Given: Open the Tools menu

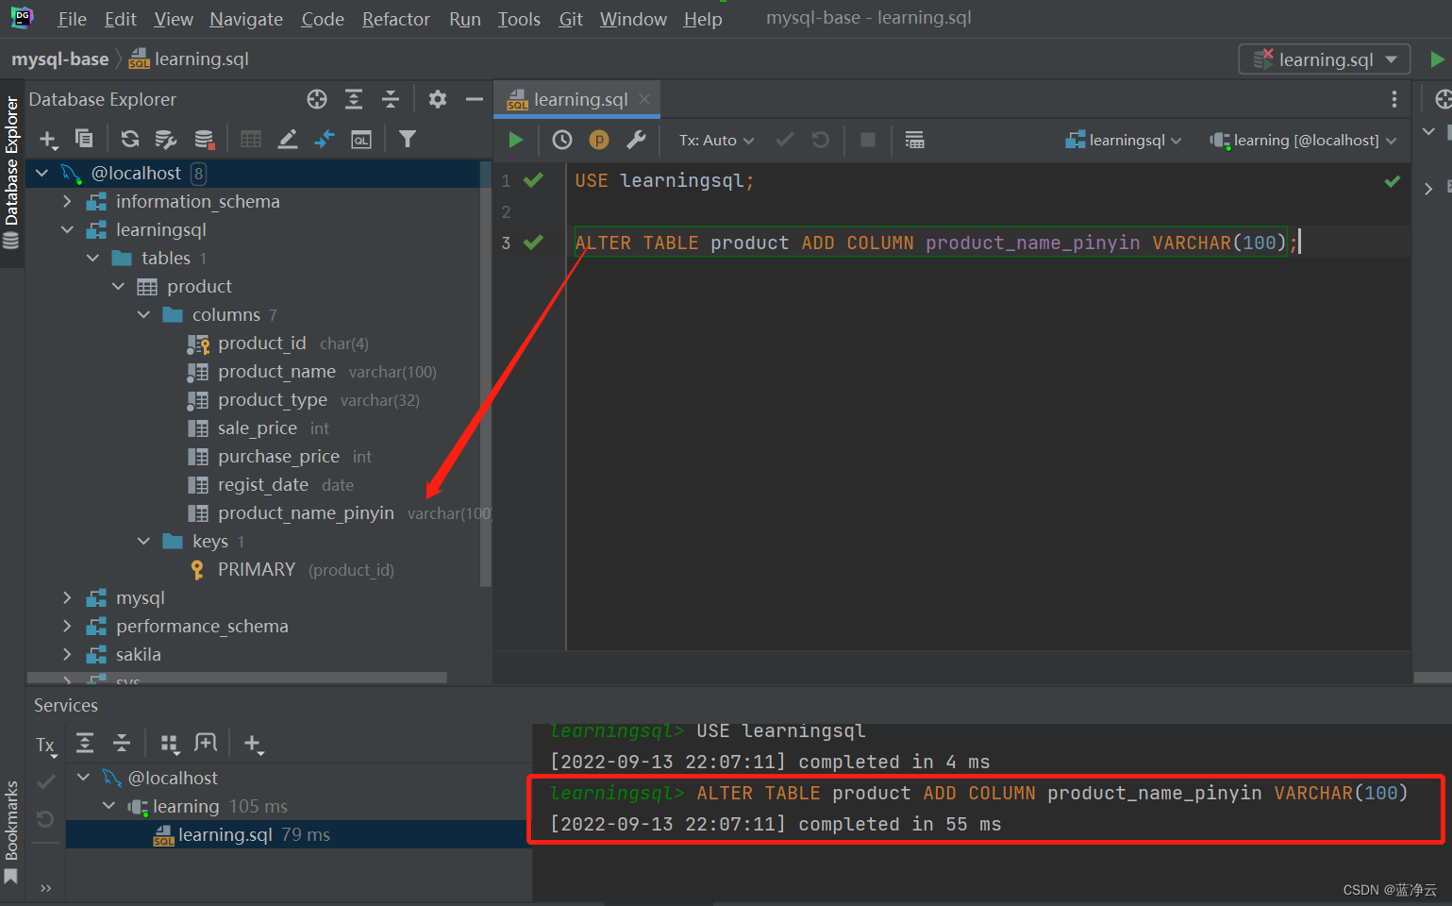Looking at the screenshot, I should coord(519,19).
